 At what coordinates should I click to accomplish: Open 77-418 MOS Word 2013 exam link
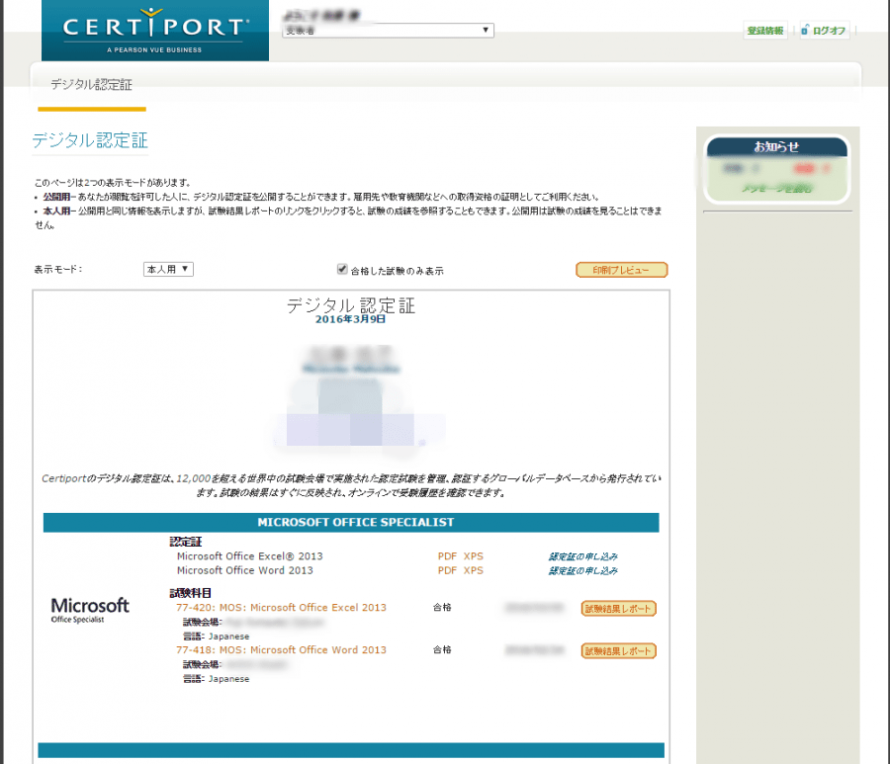point(281,650)
